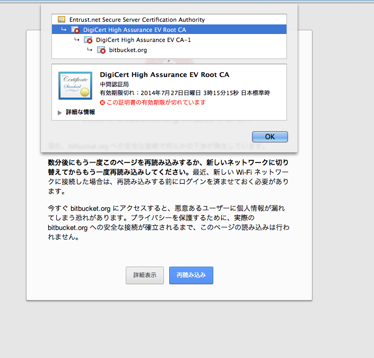
Task: Select DigiCert High Assurance EV Root CA row
Action: pyautogui.click(x=169, y=30)
